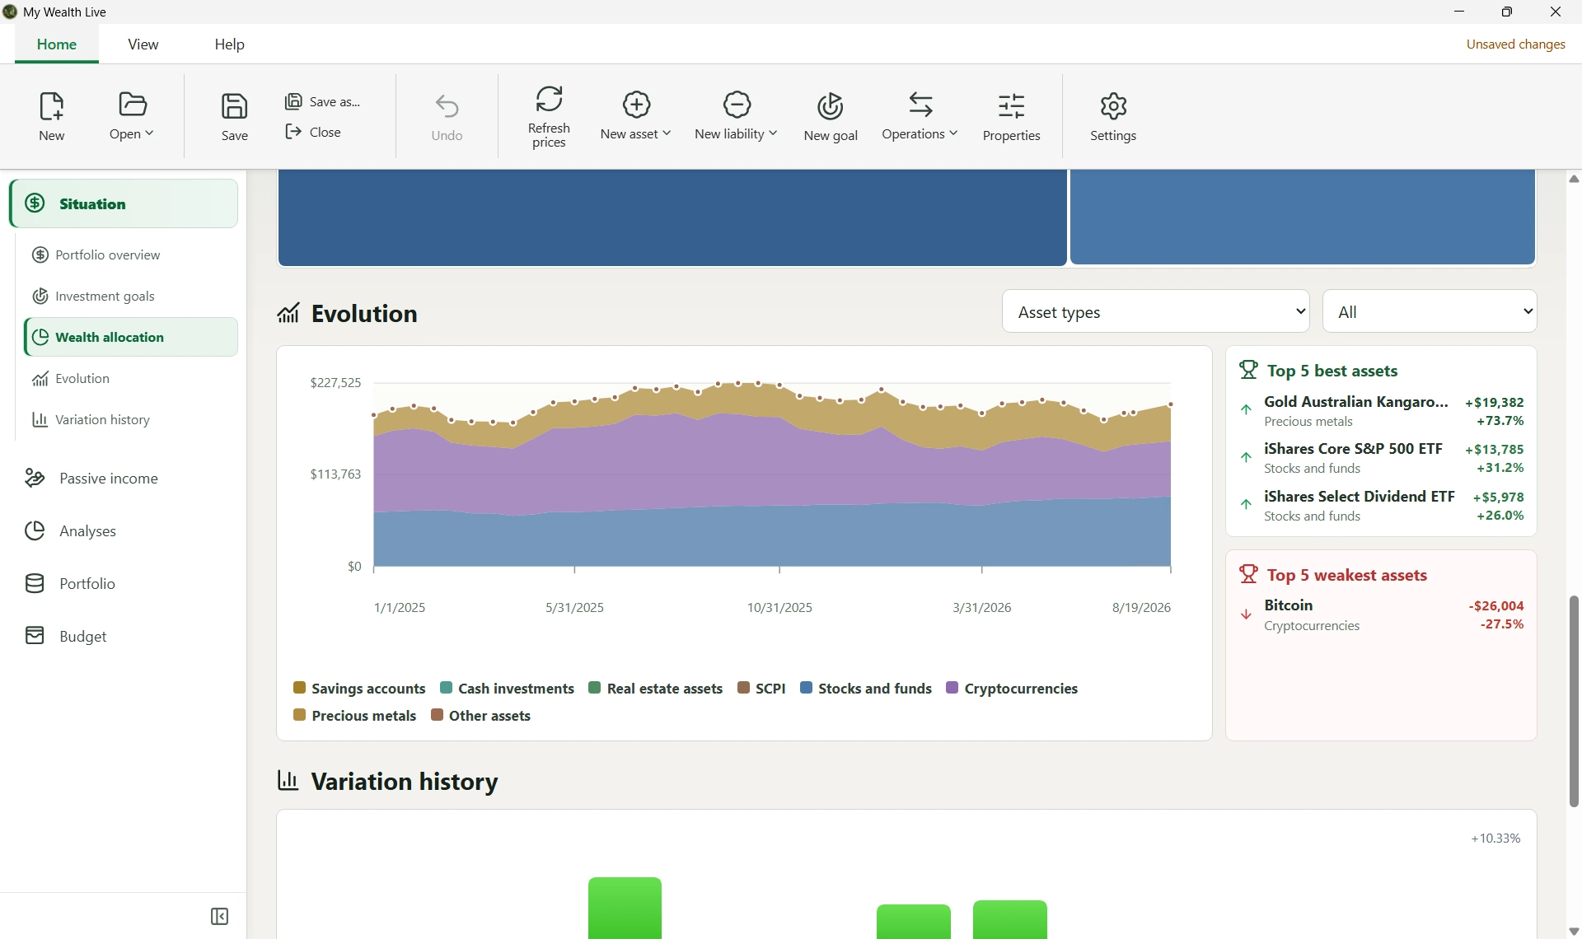
Task: Toggle Precious metals legend entry
Action: [355, 716]
